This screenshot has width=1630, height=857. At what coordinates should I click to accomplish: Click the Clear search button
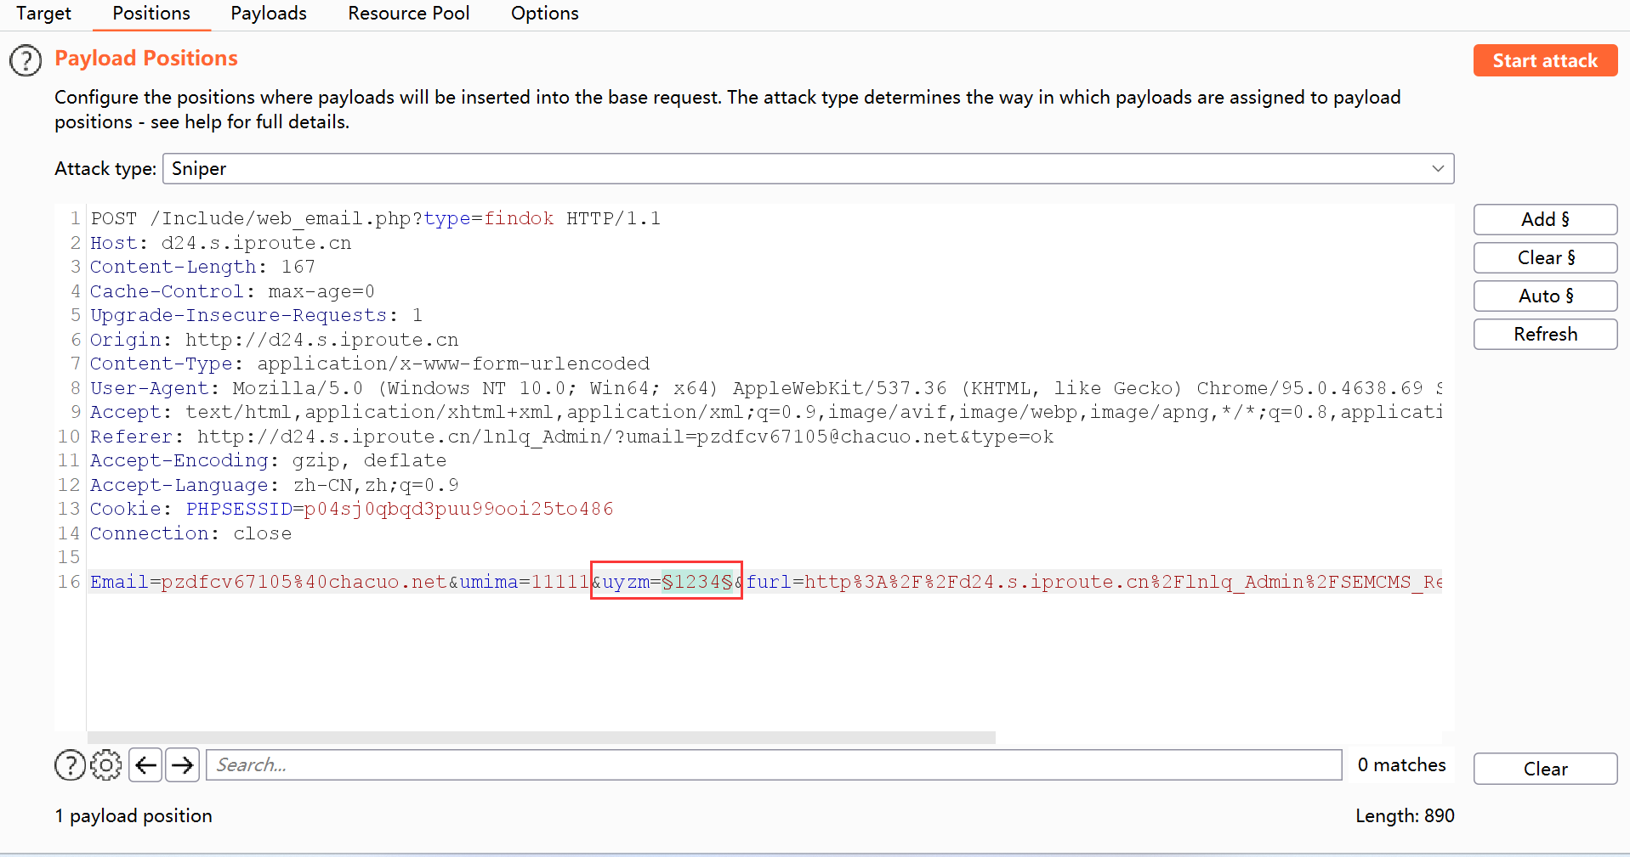(x=1545, y=769)
